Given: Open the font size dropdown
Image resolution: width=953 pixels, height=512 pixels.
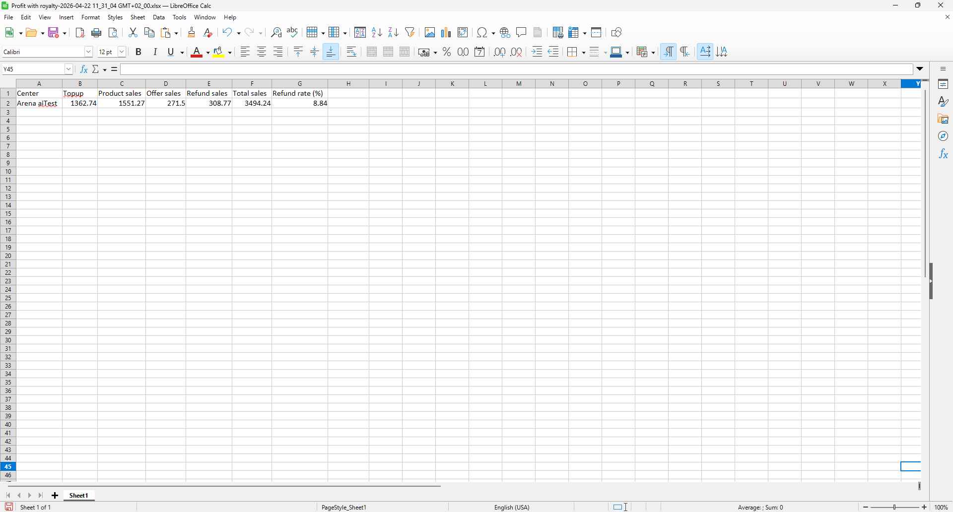Looking at the screenshot, I should click(122, 52).
